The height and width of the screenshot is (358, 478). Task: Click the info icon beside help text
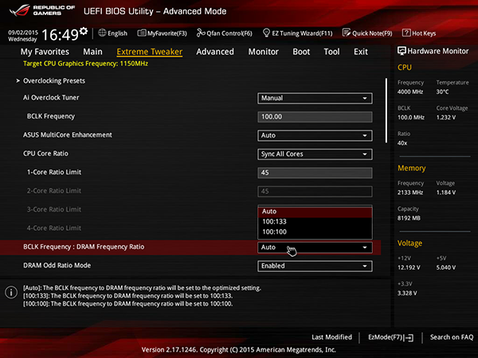coord(11,292)
